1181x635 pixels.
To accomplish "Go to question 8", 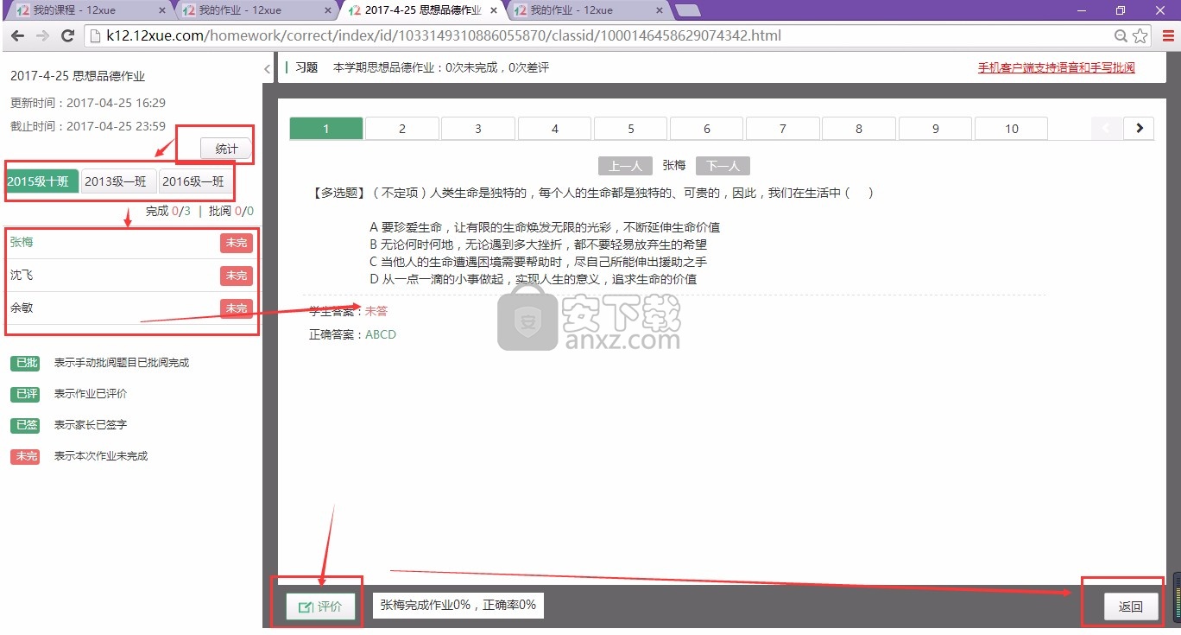I will 859,128.
